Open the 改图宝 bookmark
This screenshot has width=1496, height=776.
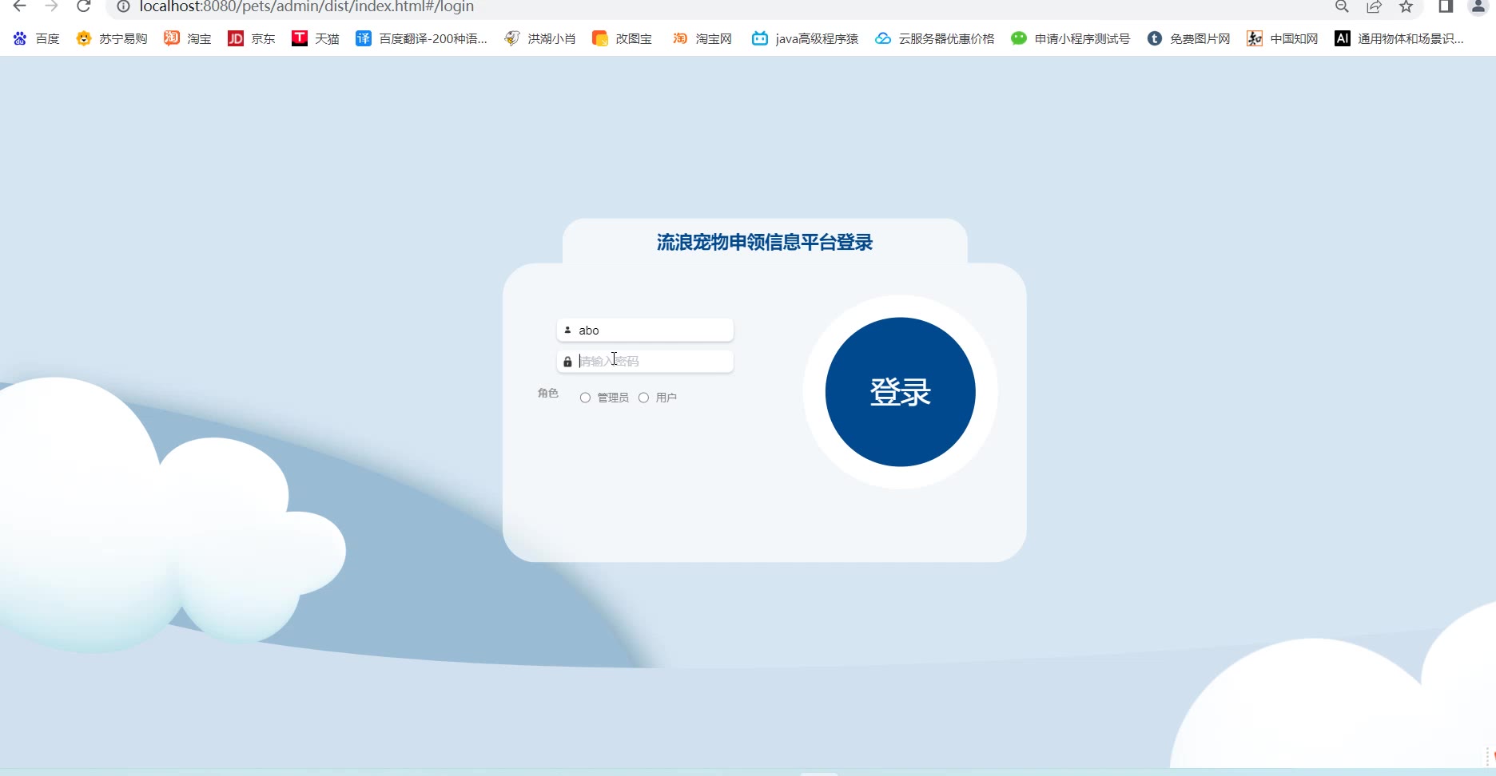[x=623, y=38]
